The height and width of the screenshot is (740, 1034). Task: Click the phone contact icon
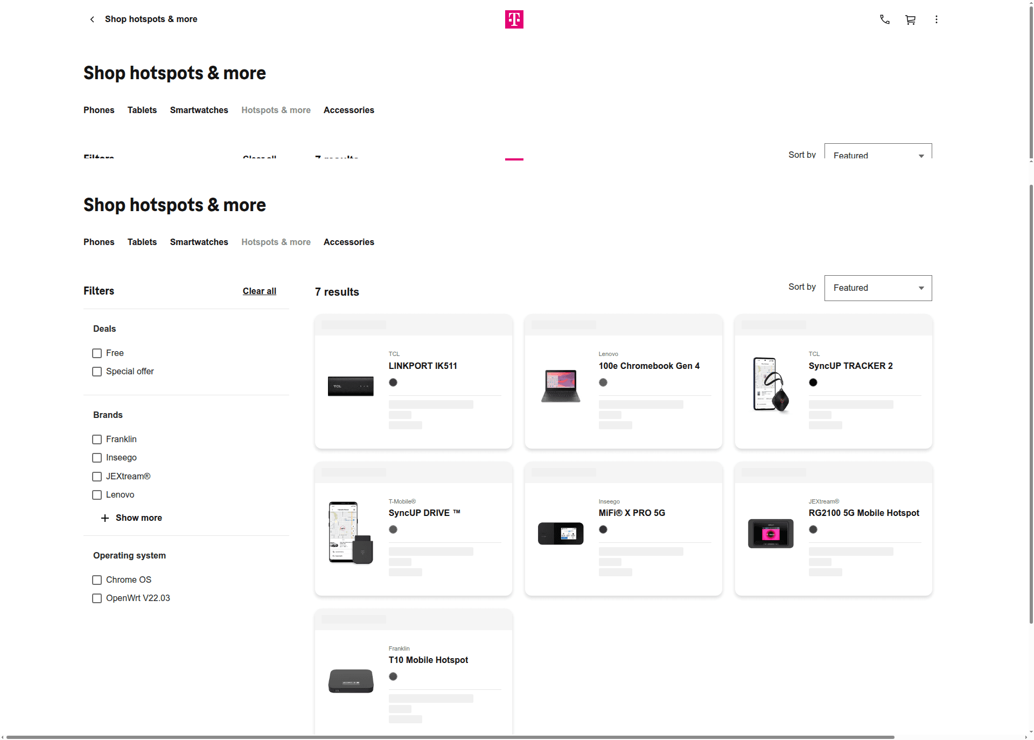[x=885, y=19]
